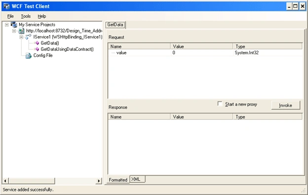Enable the Start a new proxy checkbox
Image resolution: width=308 pixels, height=195 pixels.
click(x=220, y=104)
